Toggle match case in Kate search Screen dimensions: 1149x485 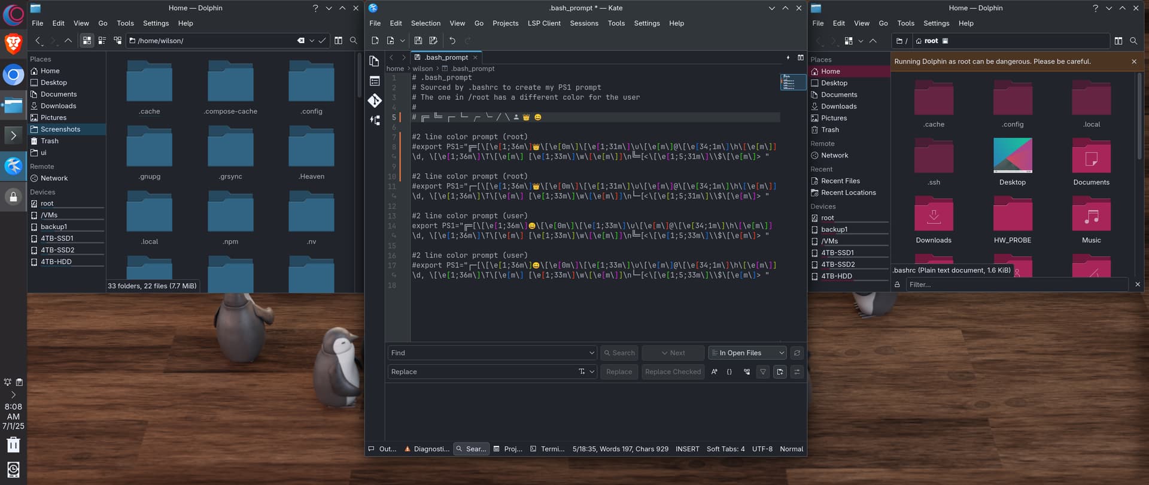[x=714, y=372]
